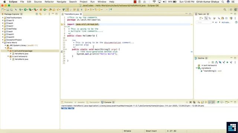Click Remove All Terminated Launches icon

[x=194, y=102]
